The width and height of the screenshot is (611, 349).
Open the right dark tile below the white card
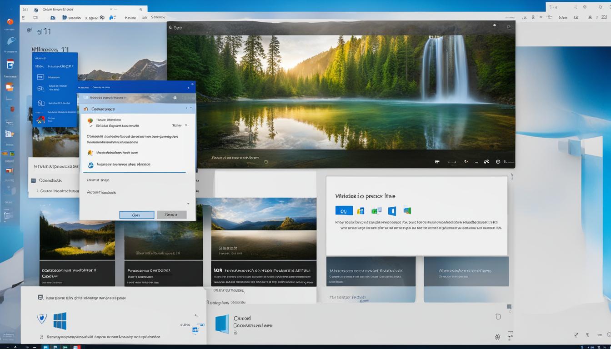466,271
